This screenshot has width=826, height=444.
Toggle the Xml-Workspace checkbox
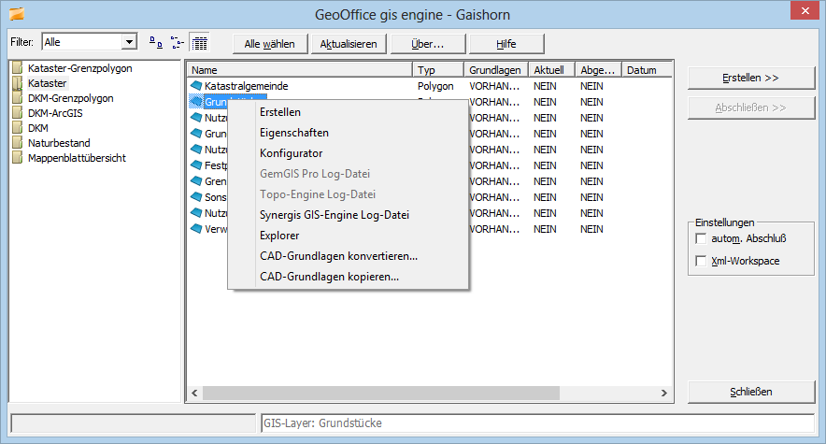701,261
